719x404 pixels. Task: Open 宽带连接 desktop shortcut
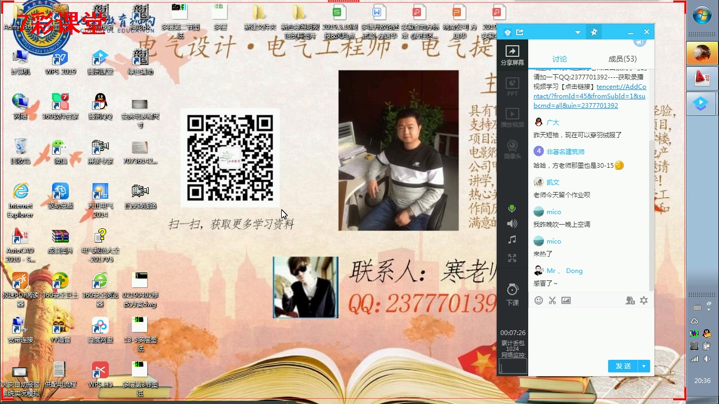tap(20, 330)
